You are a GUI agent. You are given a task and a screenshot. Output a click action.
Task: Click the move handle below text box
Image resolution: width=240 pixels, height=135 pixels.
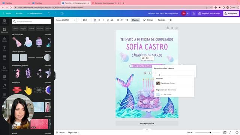(150, 73)
